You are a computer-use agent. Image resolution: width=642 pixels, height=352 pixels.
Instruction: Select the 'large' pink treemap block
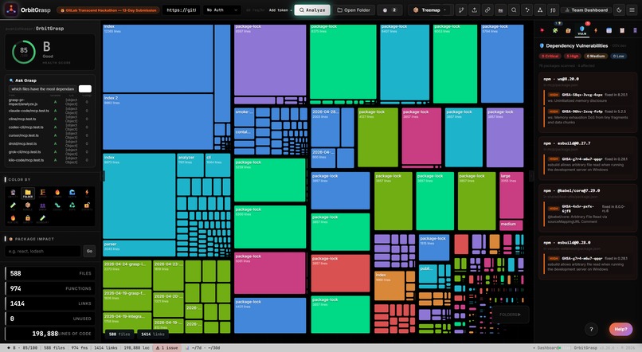click(x=511, y=196)
